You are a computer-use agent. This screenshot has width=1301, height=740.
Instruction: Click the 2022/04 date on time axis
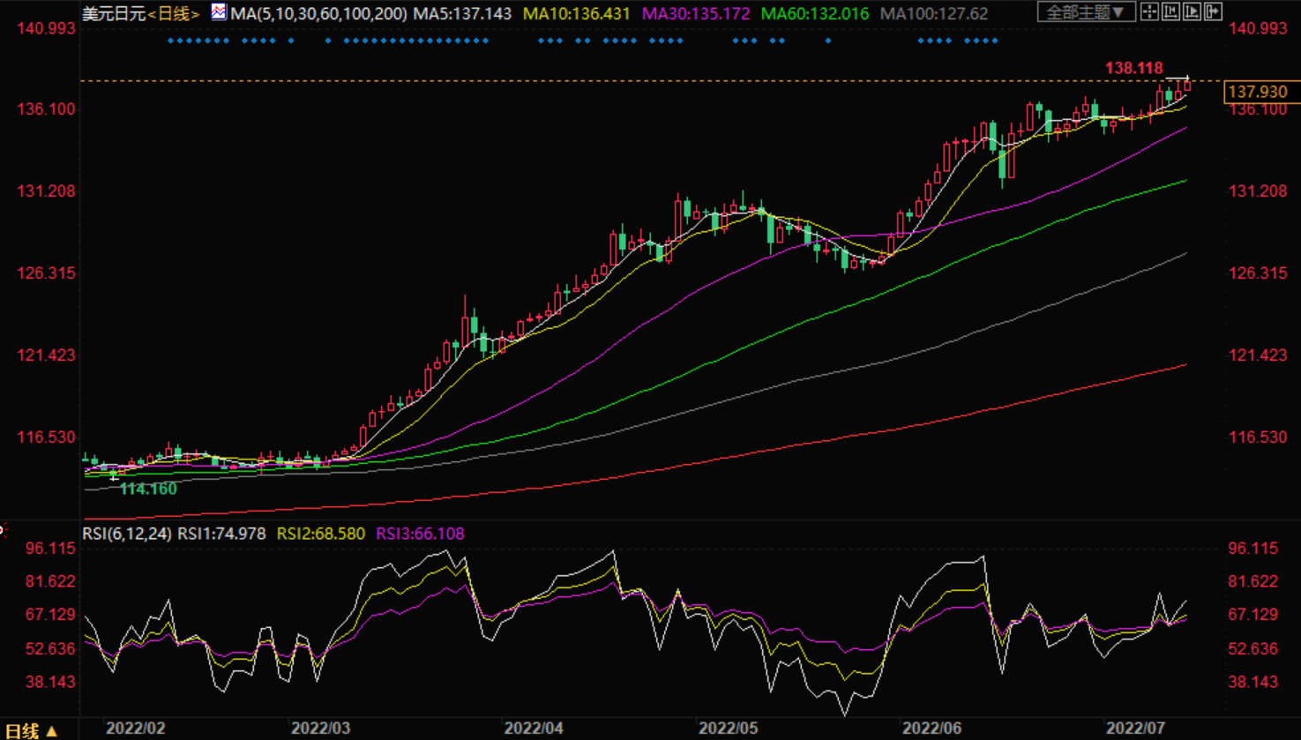(x=534, y=729)
